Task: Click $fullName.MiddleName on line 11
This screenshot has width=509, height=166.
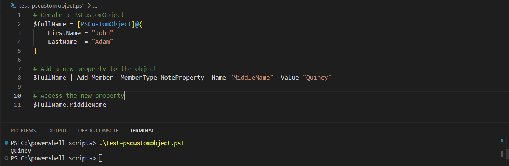Action: coord(70,105)
